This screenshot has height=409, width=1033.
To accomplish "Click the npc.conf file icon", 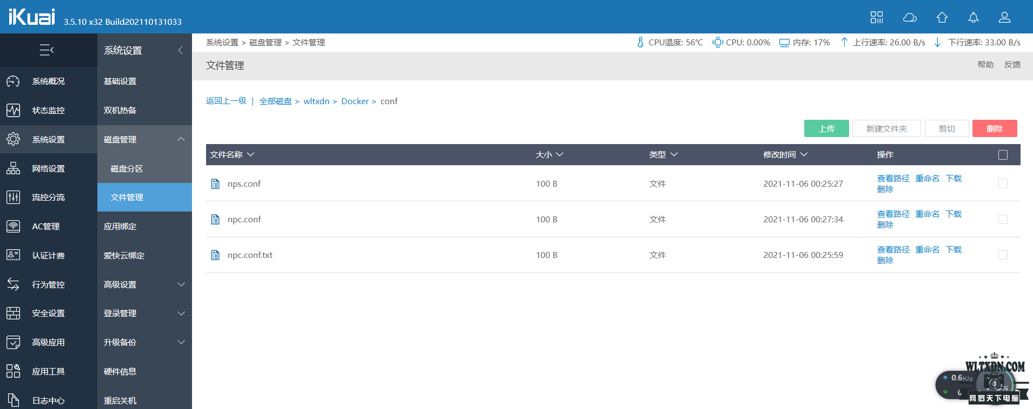I will point(215,220).
